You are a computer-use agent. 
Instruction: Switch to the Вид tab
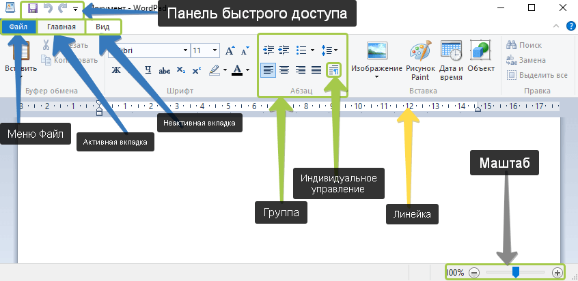click(x=102, y=27)
